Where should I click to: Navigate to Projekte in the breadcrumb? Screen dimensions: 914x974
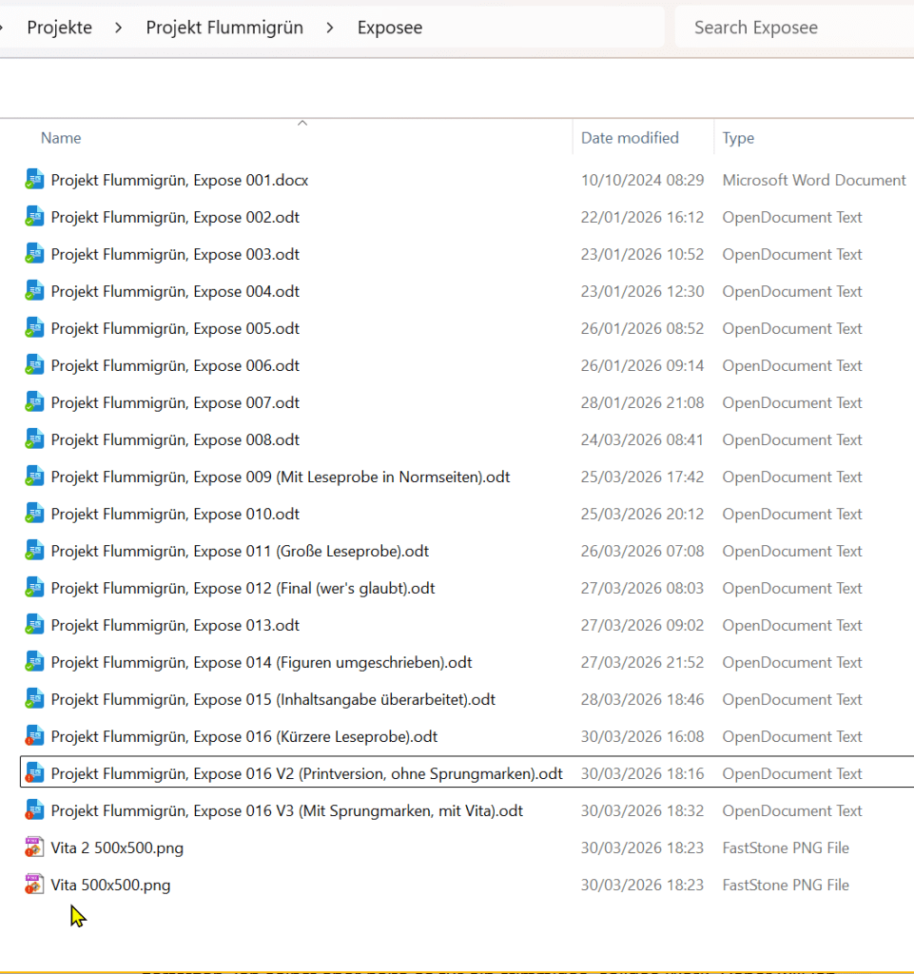[59, 28]
